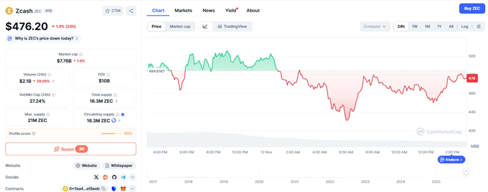
Task: Open chart settings sliders icon
Action: click(x=479, y=26)
